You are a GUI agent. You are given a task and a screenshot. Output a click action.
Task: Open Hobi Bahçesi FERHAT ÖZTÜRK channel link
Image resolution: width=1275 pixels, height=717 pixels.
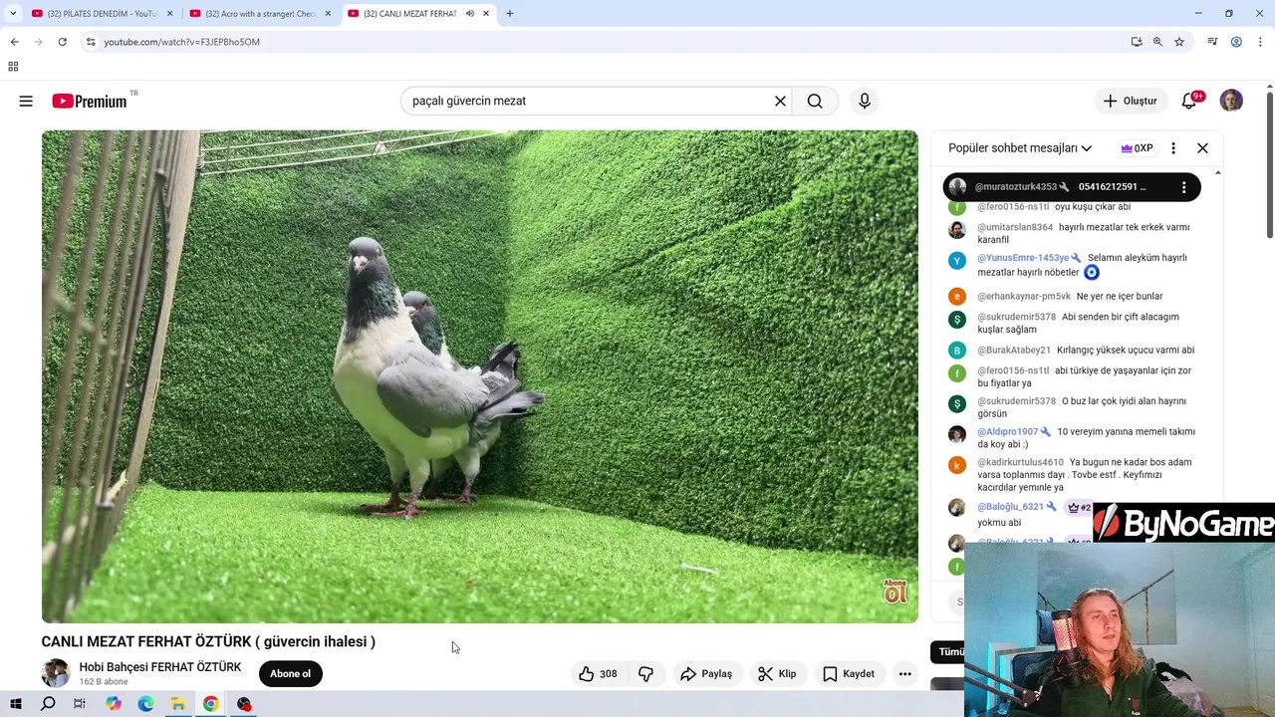pos(160,667)
